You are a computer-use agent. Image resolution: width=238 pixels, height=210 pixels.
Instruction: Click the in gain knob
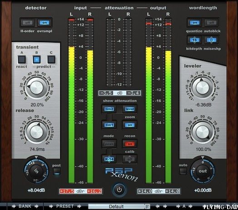tap(36, 171)
